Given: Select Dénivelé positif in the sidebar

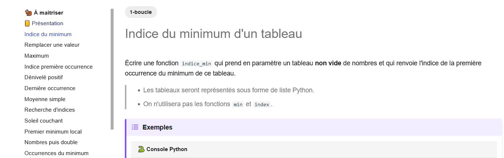Looking at the screenshot, I should click(43, 77).
